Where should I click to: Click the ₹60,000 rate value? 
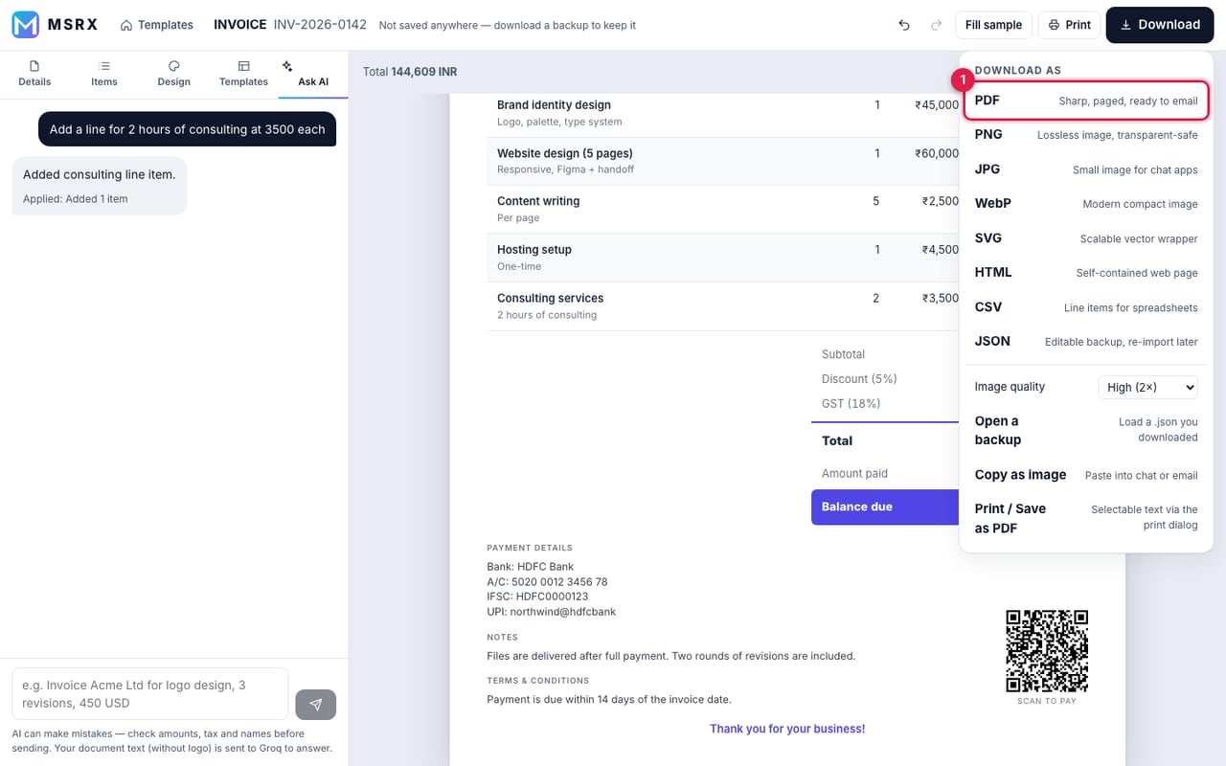[x=937, y=153]
